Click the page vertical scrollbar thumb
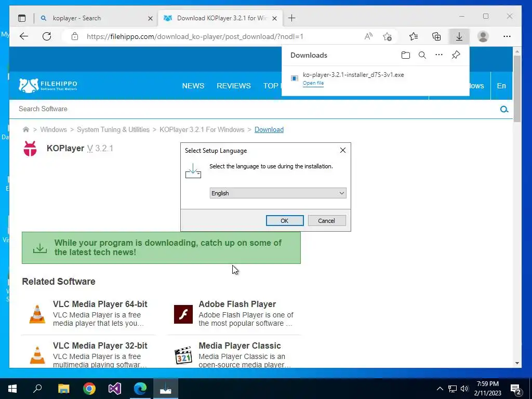This screenshot has height=399, width=532. click(517, 88)
